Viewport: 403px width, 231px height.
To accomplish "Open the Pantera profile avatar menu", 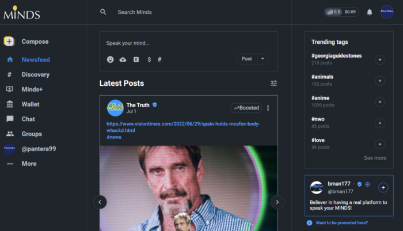I will coord(386,12).
